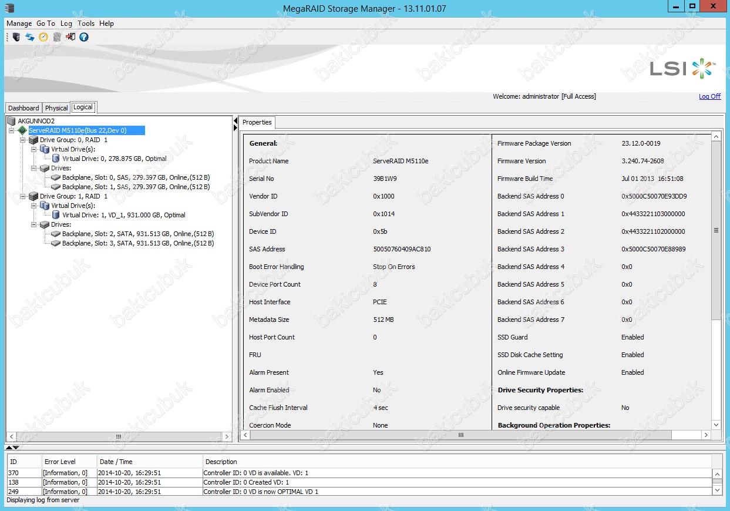This screenshot has height=511, width=730.
Task: Collapse the ServeRAID M5110e controller node
Action: (12, 130)
